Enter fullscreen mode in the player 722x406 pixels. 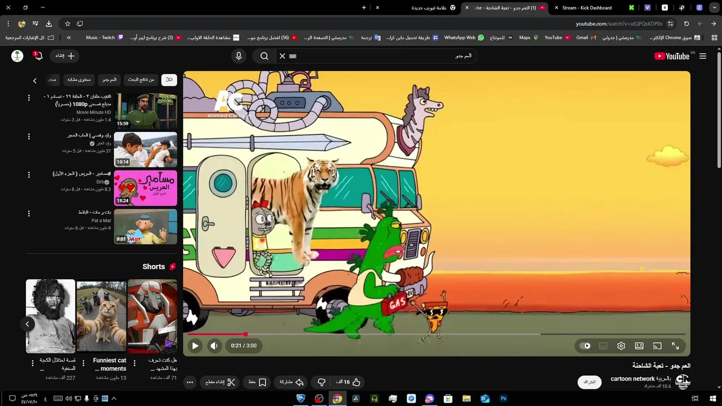point(675,346)
